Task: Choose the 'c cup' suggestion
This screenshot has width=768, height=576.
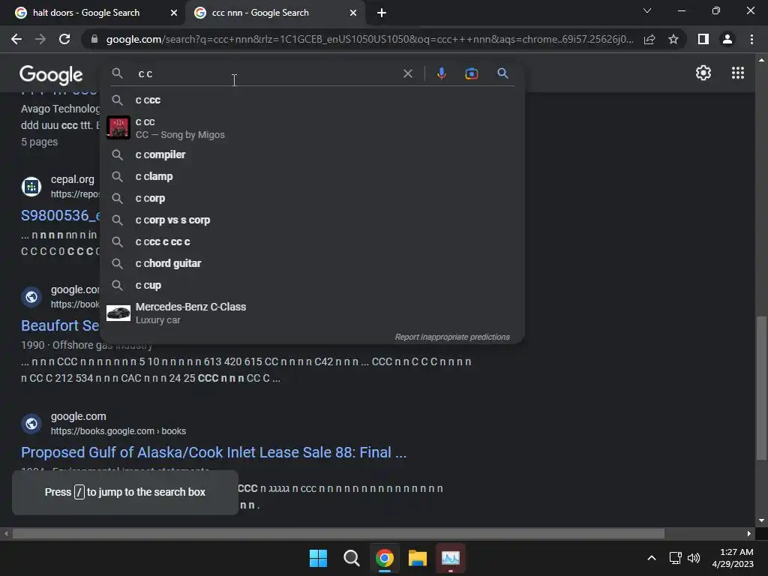Action: (312, 285)
